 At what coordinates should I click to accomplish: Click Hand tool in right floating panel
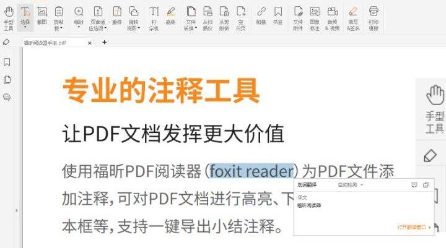(435, 109)
